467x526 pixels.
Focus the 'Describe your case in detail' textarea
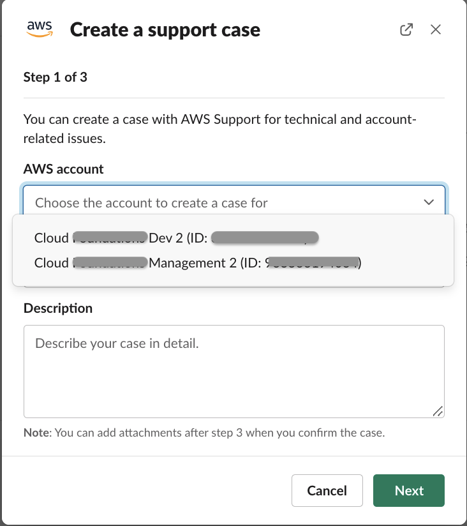(233, 370)
